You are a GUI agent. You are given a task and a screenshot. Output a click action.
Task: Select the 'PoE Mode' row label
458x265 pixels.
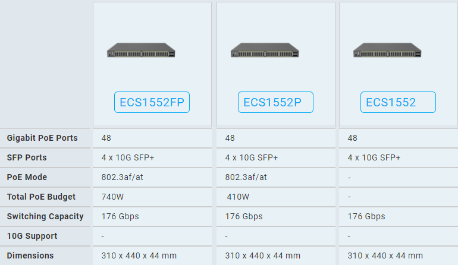27,177
